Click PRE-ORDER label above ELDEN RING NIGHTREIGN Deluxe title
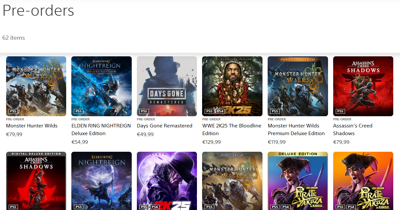Viewport: 400px width, 210px height. pyautogui.click(x=80, y=119)
